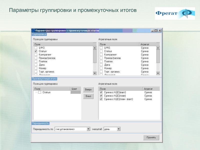This screenshot has width=200, height=150.
Task: Click the Промежуточные итоги section label
Action: pyautogui.click(x=44, y=79)
